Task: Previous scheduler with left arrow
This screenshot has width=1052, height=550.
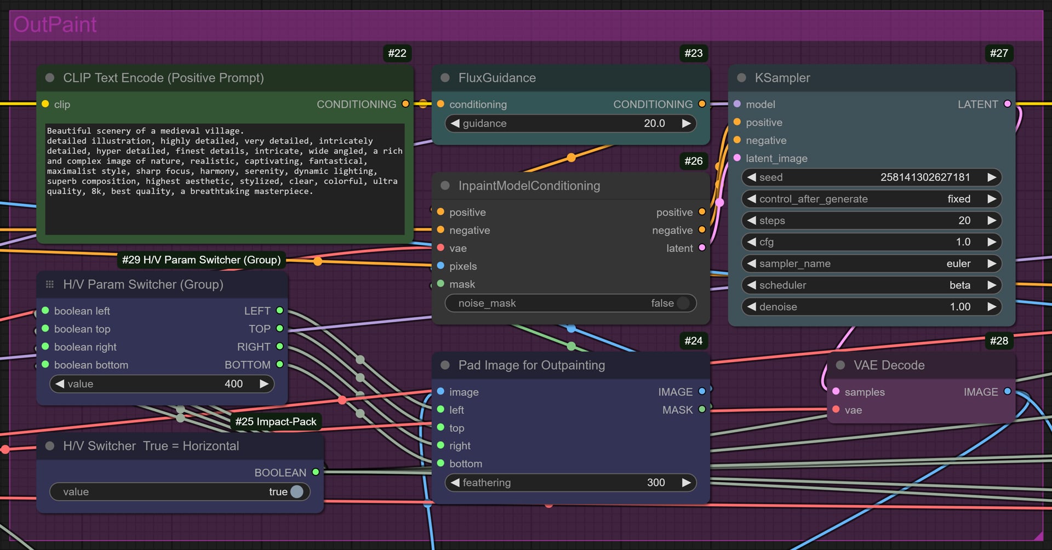Action: [x=752, y=285]
